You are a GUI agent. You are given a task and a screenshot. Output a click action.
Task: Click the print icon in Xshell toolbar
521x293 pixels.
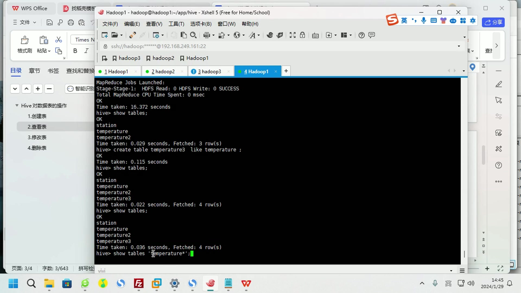click(x=207, y=35)
